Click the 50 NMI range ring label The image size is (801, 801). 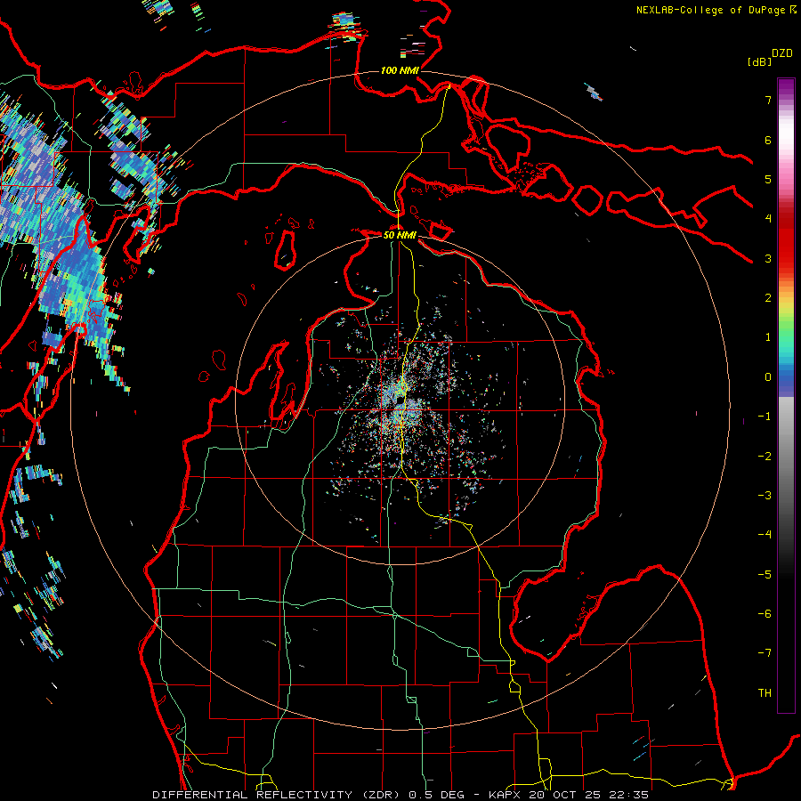400,235
